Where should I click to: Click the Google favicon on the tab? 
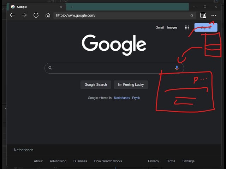click(13, 7)
